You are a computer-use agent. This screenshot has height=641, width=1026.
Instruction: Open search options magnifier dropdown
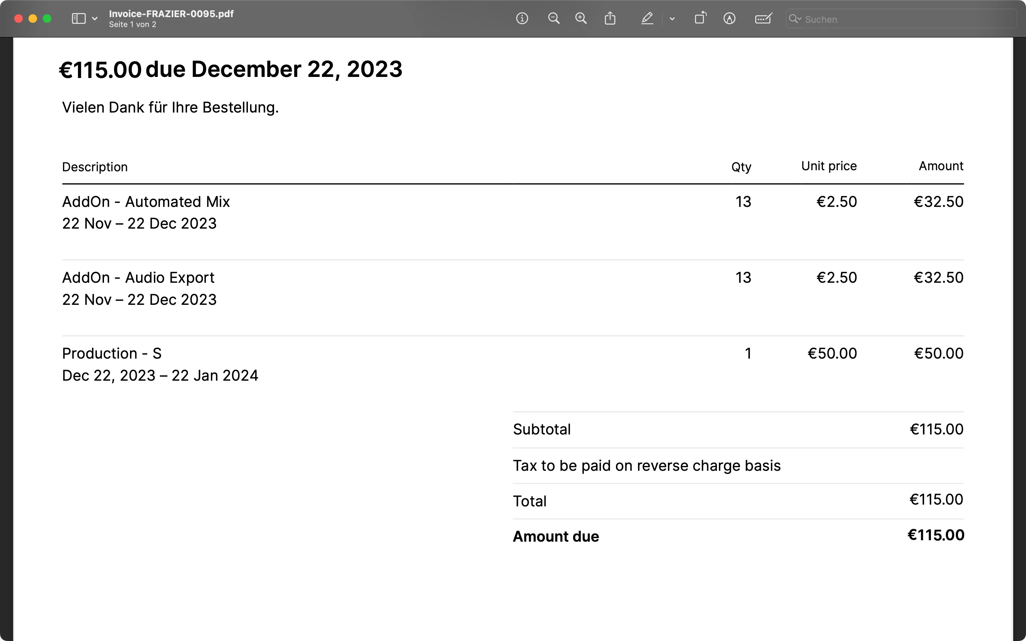click(x=795, y=19)
